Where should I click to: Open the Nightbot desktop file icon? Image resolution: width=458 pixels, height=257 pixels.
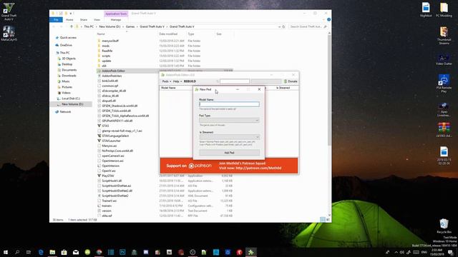(x=426, y=10)
